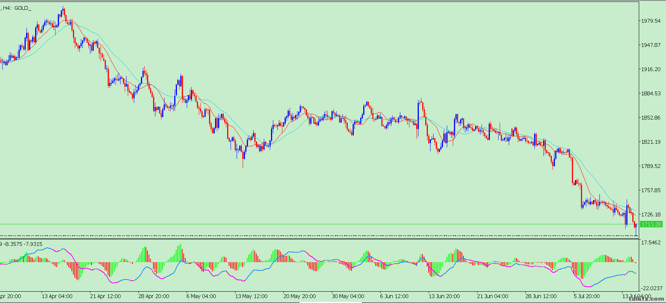Image resolution: width=666 pixels, height=303 pixels.
Task: Click the 13 Jun 20:00 time label
Action: tap(444, 296)
